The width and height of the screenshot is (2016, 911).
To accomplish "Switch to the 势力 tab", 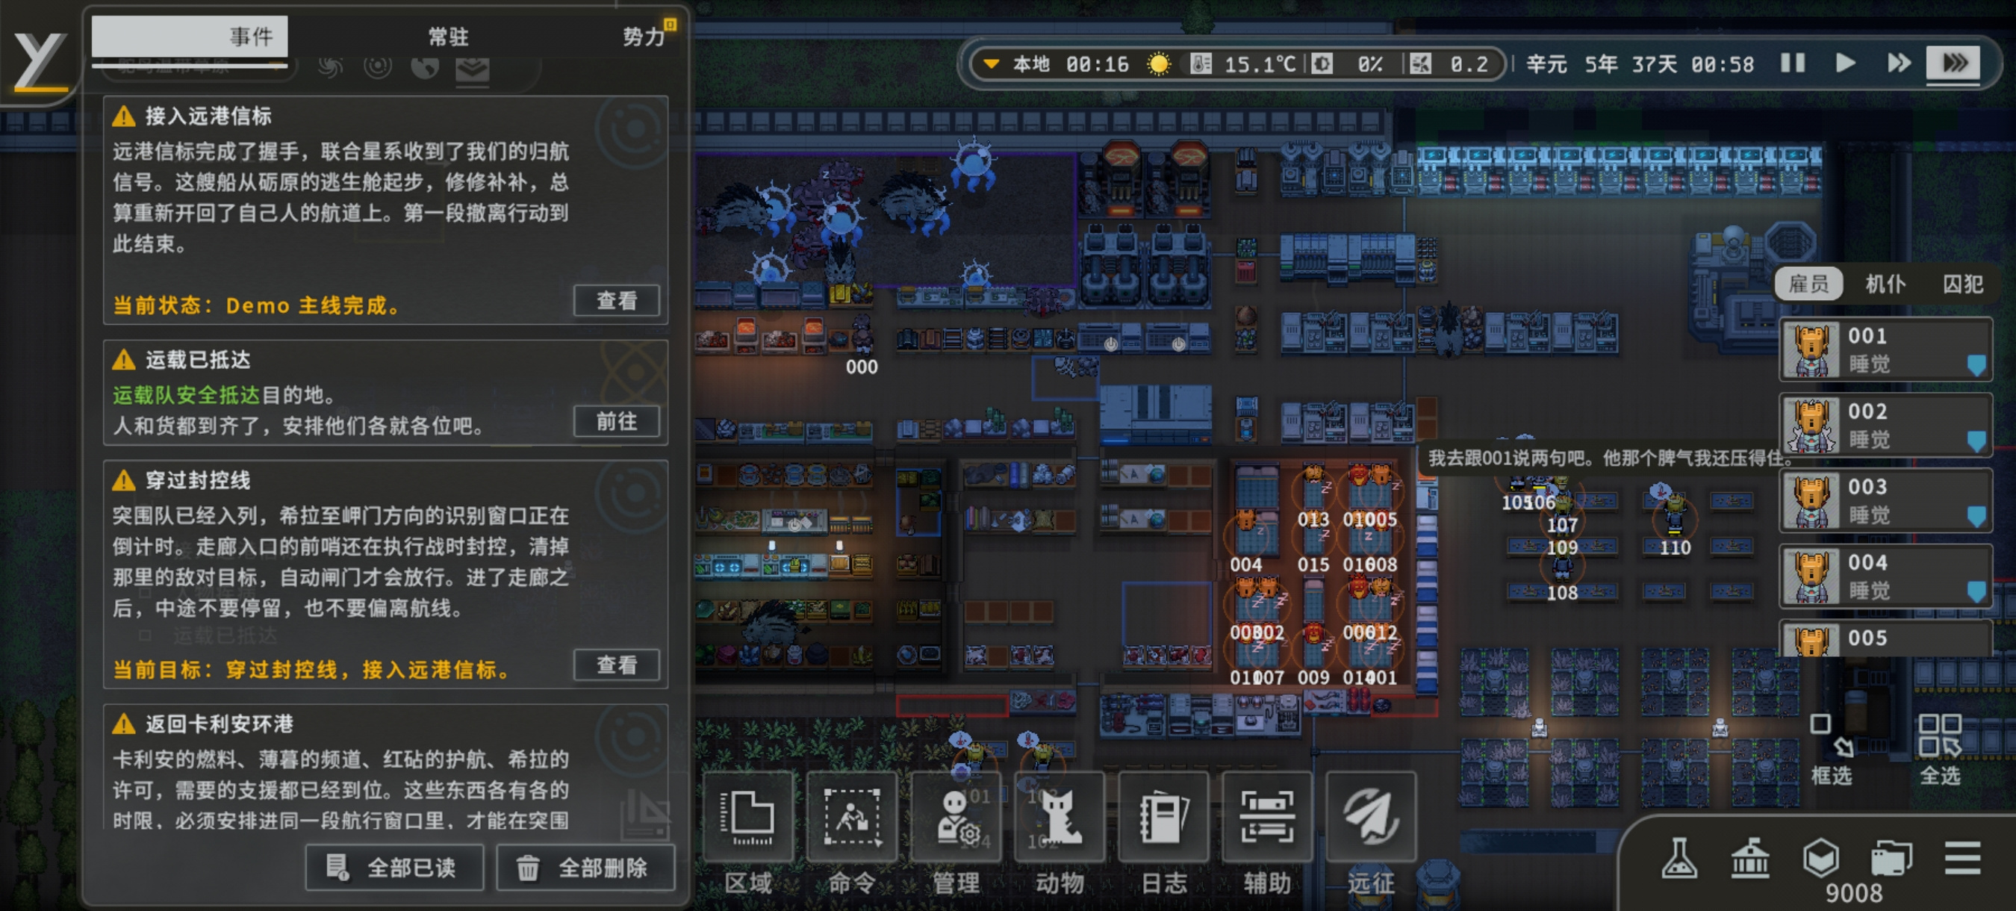I will (x=643, y=36).
